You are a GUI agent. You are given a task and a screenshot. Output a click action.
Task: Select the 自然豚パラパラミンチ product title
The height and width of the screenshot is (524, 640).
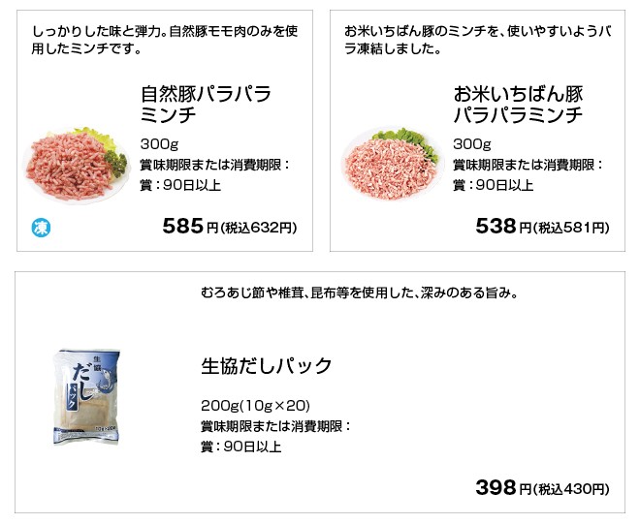205,105
